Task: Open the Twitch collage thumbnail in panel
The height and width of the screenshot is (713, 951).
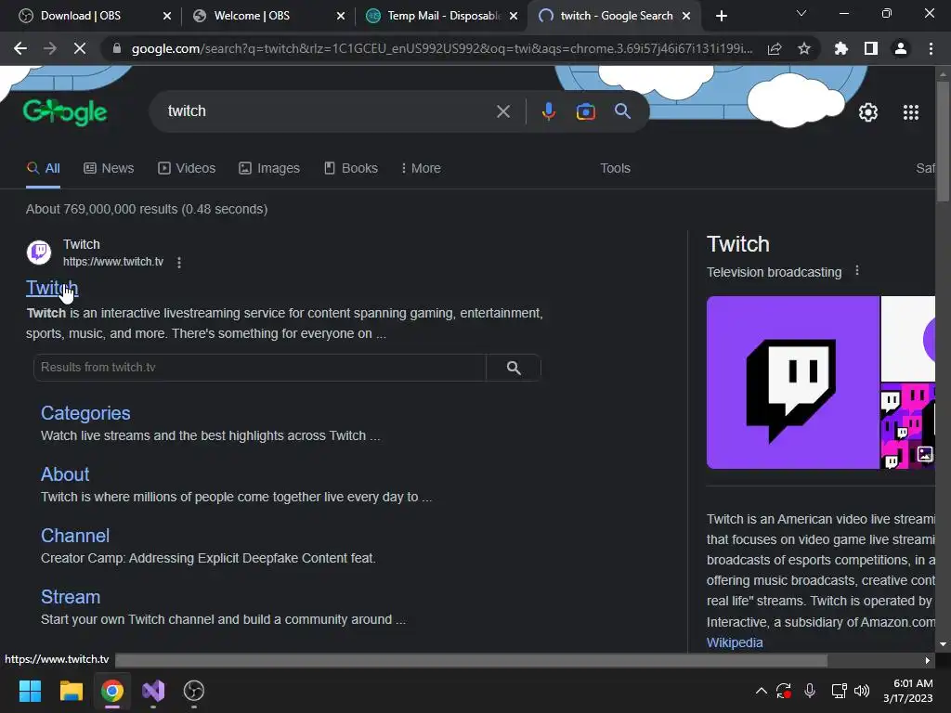Action: click(908, 425)
